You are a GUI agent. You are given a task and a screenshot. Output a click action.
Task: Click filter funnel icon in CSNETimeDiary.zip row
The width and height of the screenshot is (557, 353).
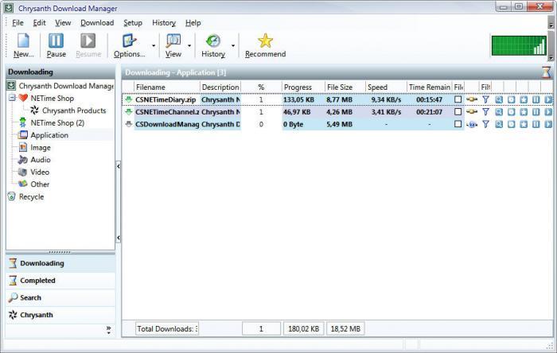click(x=485, y=99)
